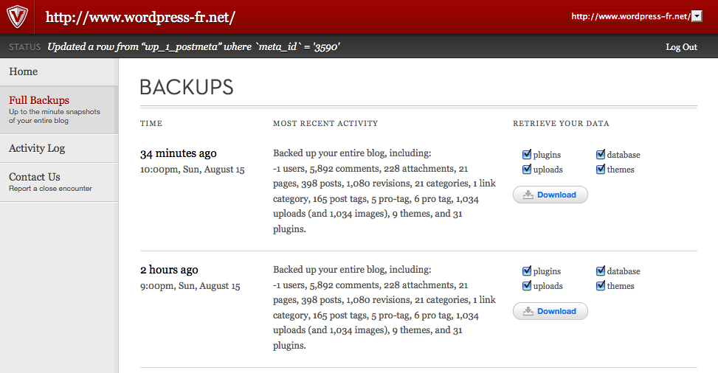Viewport: 718px width, 373px height.
Task: Toggle uploads checkbox in second backup
Action: point(527,286)
